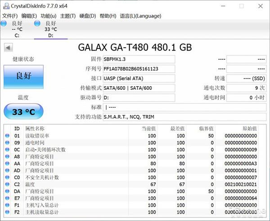Viewport: 270px width, 221px height.
Task: Click status dot of attribute AD row
Action: coord(7,171)
